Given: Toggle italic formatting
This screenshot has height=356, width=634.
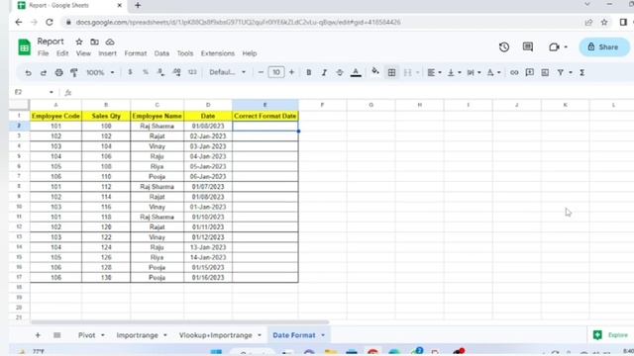Looking at the screenshot, I should [324, 72].
